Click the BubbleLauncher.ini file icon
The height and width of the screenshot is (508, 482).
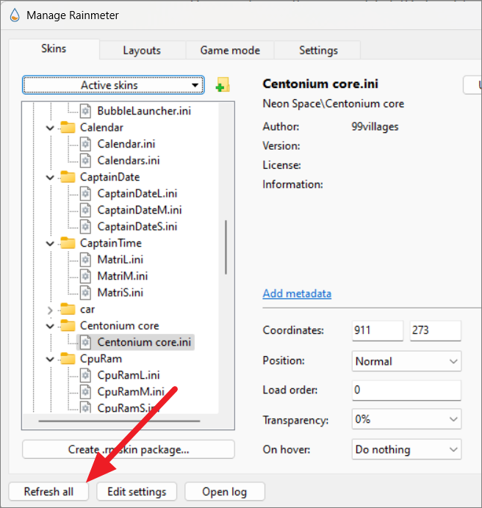pos(85,111)
